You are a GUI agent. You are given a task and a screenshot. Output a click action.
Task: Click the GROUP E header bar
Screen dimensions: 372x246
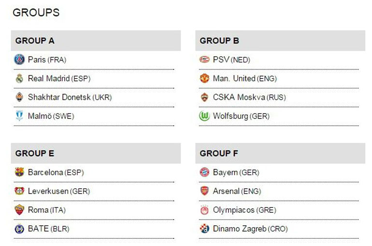(x=96, y=153)
